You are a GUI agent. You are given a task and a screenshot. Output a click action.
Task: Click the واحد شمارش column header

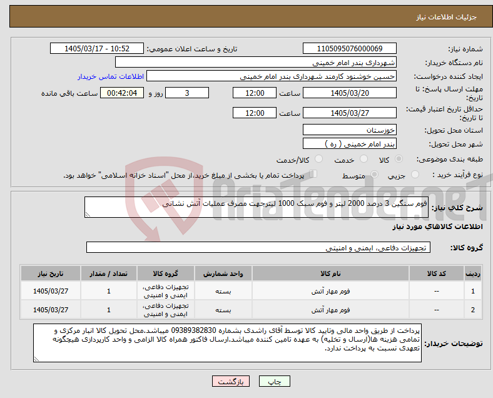click(223, 273)
